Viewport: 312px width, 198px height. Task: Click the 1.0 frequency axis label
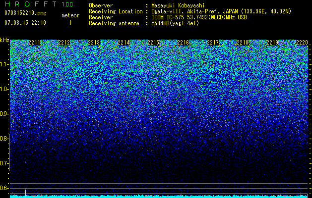(4, 90)
